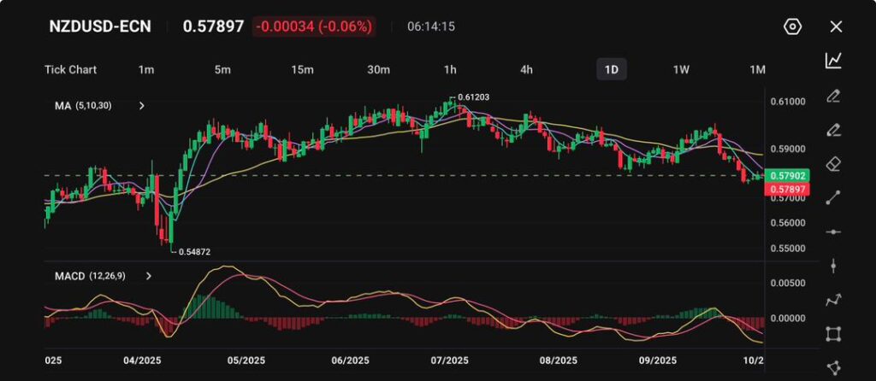Expand the MA (5,10,30) indicator options
The image size is (876, 381).
point(142,106)
